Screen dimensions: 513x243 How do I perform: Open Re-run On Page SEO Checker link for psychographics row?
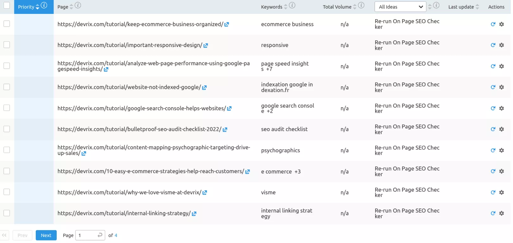click(407, 150)
